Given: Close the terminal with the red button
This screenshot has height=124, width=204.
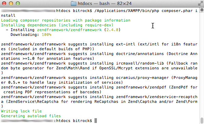Looking at the screenshot, I should pos(4,3).
